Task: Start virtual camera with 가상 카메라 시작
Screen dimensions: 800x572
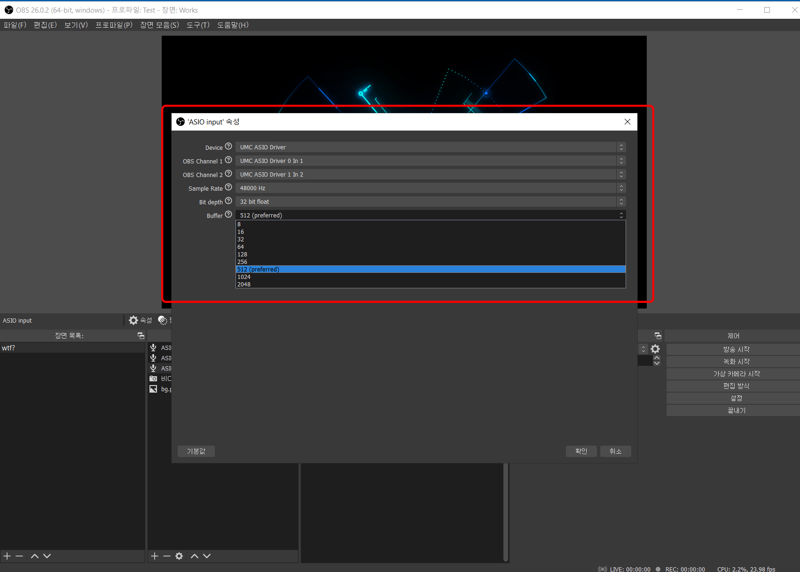Action: coord(733,374)
